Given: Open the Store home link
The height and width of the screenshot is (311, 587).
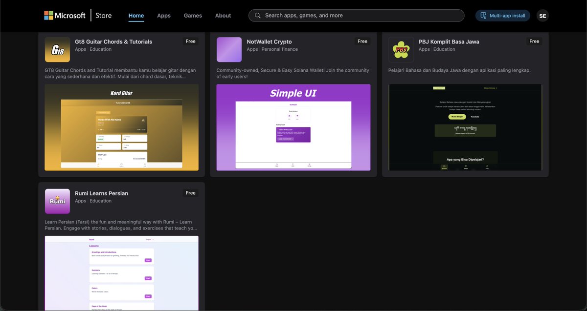Looking at the screenshot, I should click(x=103, y=16).
